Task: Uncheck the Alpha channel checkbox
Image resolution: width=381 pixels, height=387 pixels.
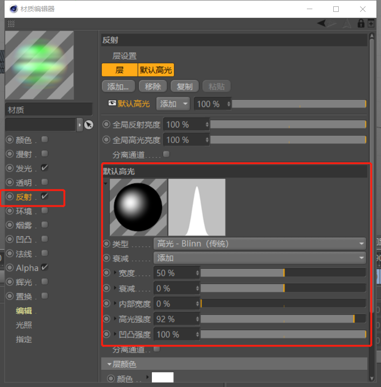Action: point(45,267)
